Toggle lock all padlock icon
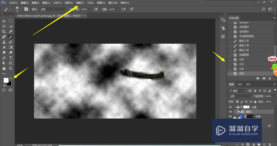 [255, 102]
